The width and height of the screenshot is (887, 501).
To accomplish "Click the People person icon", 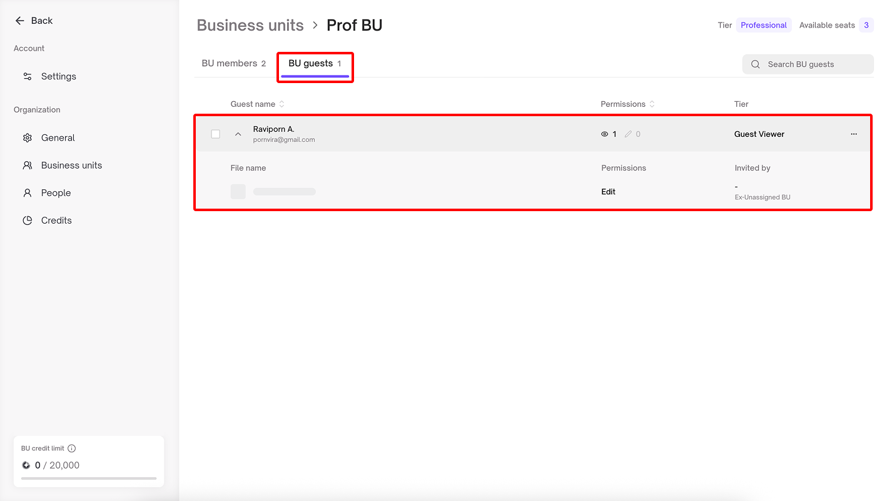I will (x=28, y=193).
